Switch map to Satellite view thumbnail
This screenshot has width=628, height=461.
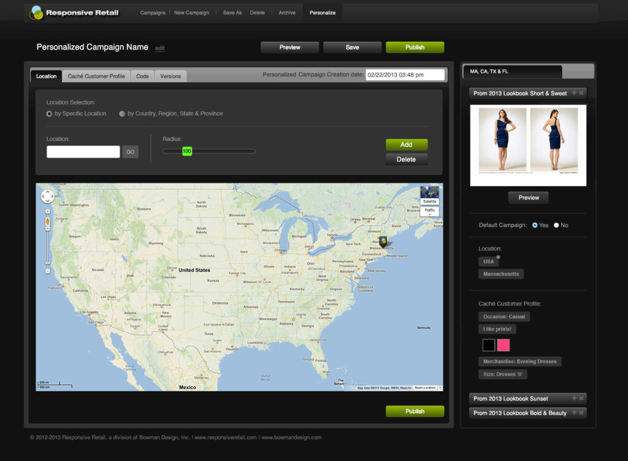(x=429, y=195)
